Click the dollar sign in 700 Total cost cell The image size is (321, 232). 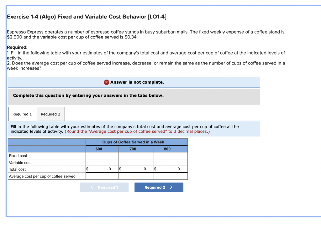120,169
